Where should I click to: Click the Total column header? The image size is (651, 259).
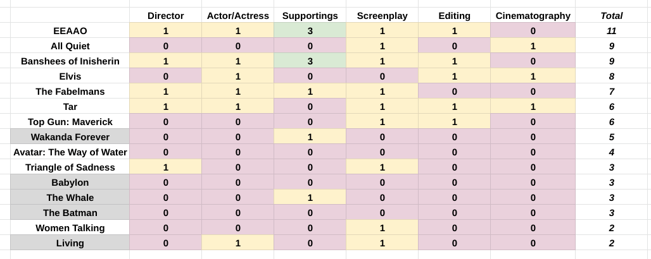click(611, 16)
